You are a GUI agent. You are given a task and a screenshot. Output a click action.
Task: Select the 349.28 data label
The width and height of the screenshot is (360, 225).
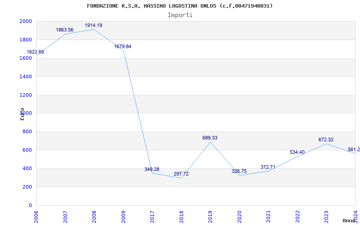(x=152, y=169)
